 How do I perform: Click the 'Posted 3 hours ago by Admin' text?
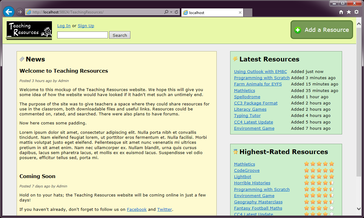pos(44,81)
